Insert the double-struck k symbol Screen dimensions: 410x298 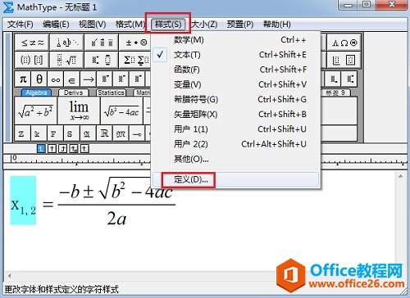tap(39, 133)
